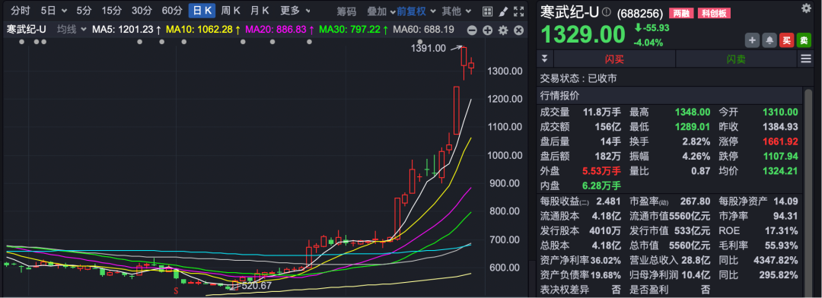Viewport: 822px width, 298px height.
Task: Click the 科创板 tag
Action: 714,13
